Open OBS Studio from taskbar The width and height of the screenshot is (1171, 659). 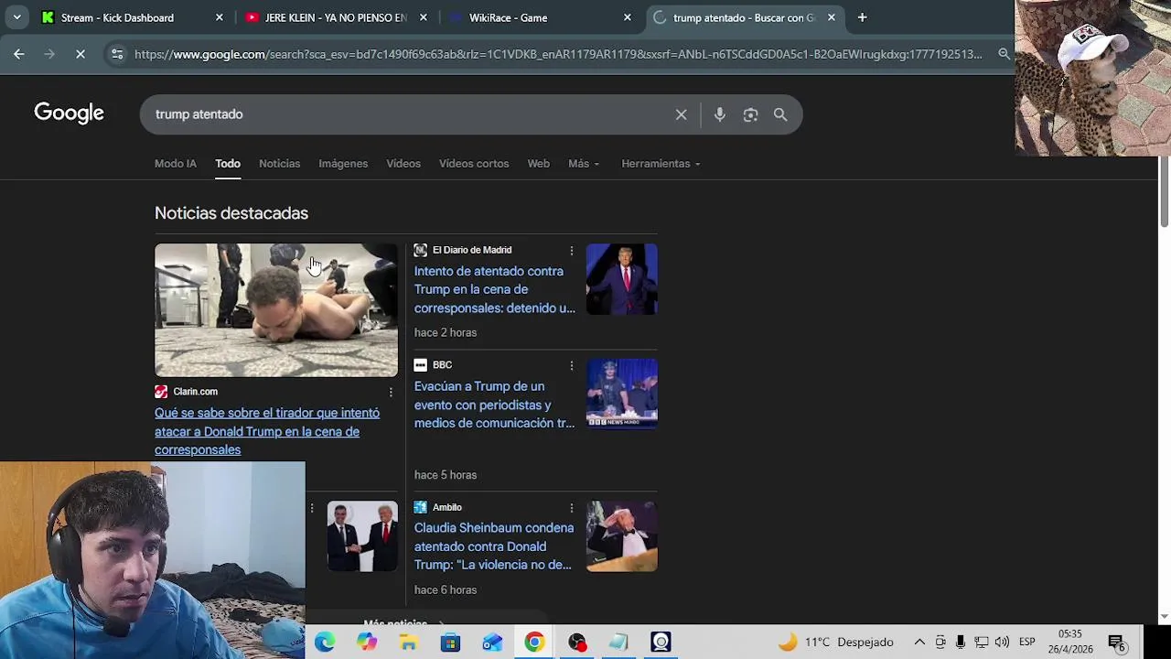[x=576, y=643]
